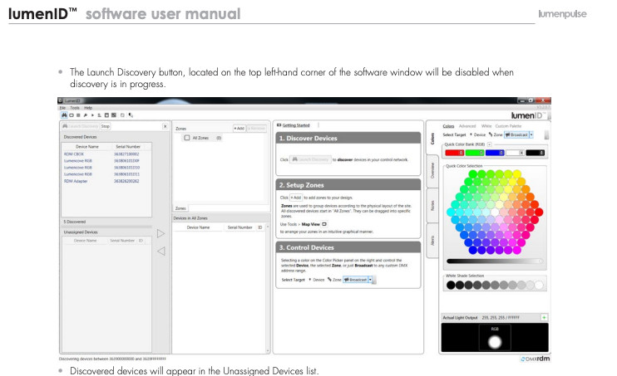Pick the green swatch in Quick Color Bank
Image resolution: width=617 pixels, height=376 pixels.
(475, 153)
